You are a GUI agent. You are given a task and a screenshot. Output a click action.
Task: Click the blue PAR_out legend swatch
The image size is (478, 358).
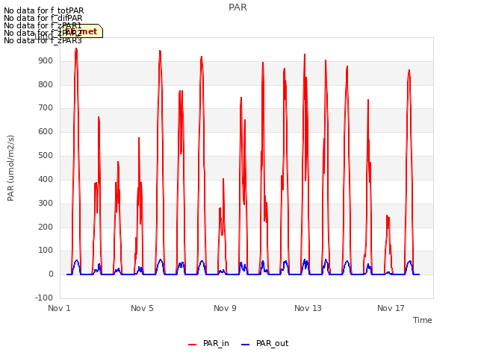click(246, 345)
